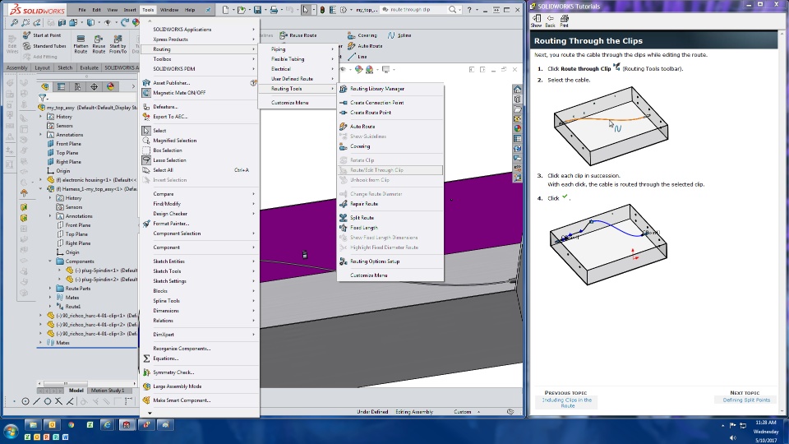Click Start by From/To tool
The width and height of the screenshot is (789, 444).
pyautogui.click(x=118, y=44)
